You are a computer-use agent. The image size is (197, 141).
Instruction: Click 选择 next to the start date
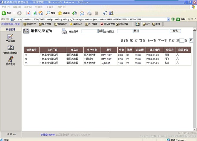(101, 31)
